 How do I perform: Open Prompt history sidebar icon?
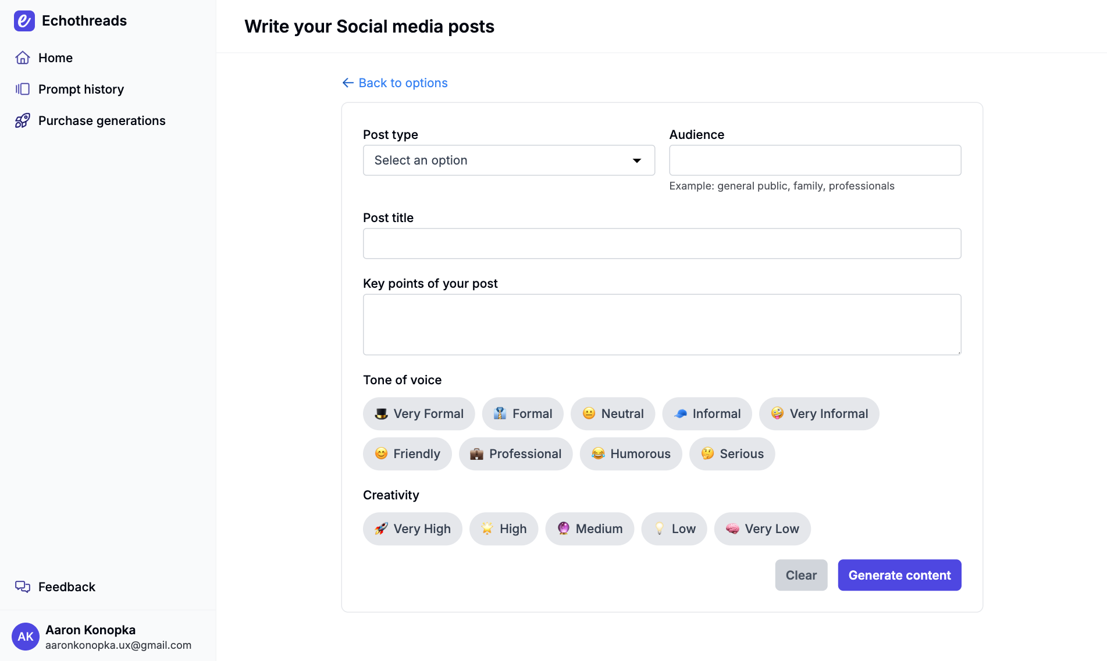click(x=23, y=89)
